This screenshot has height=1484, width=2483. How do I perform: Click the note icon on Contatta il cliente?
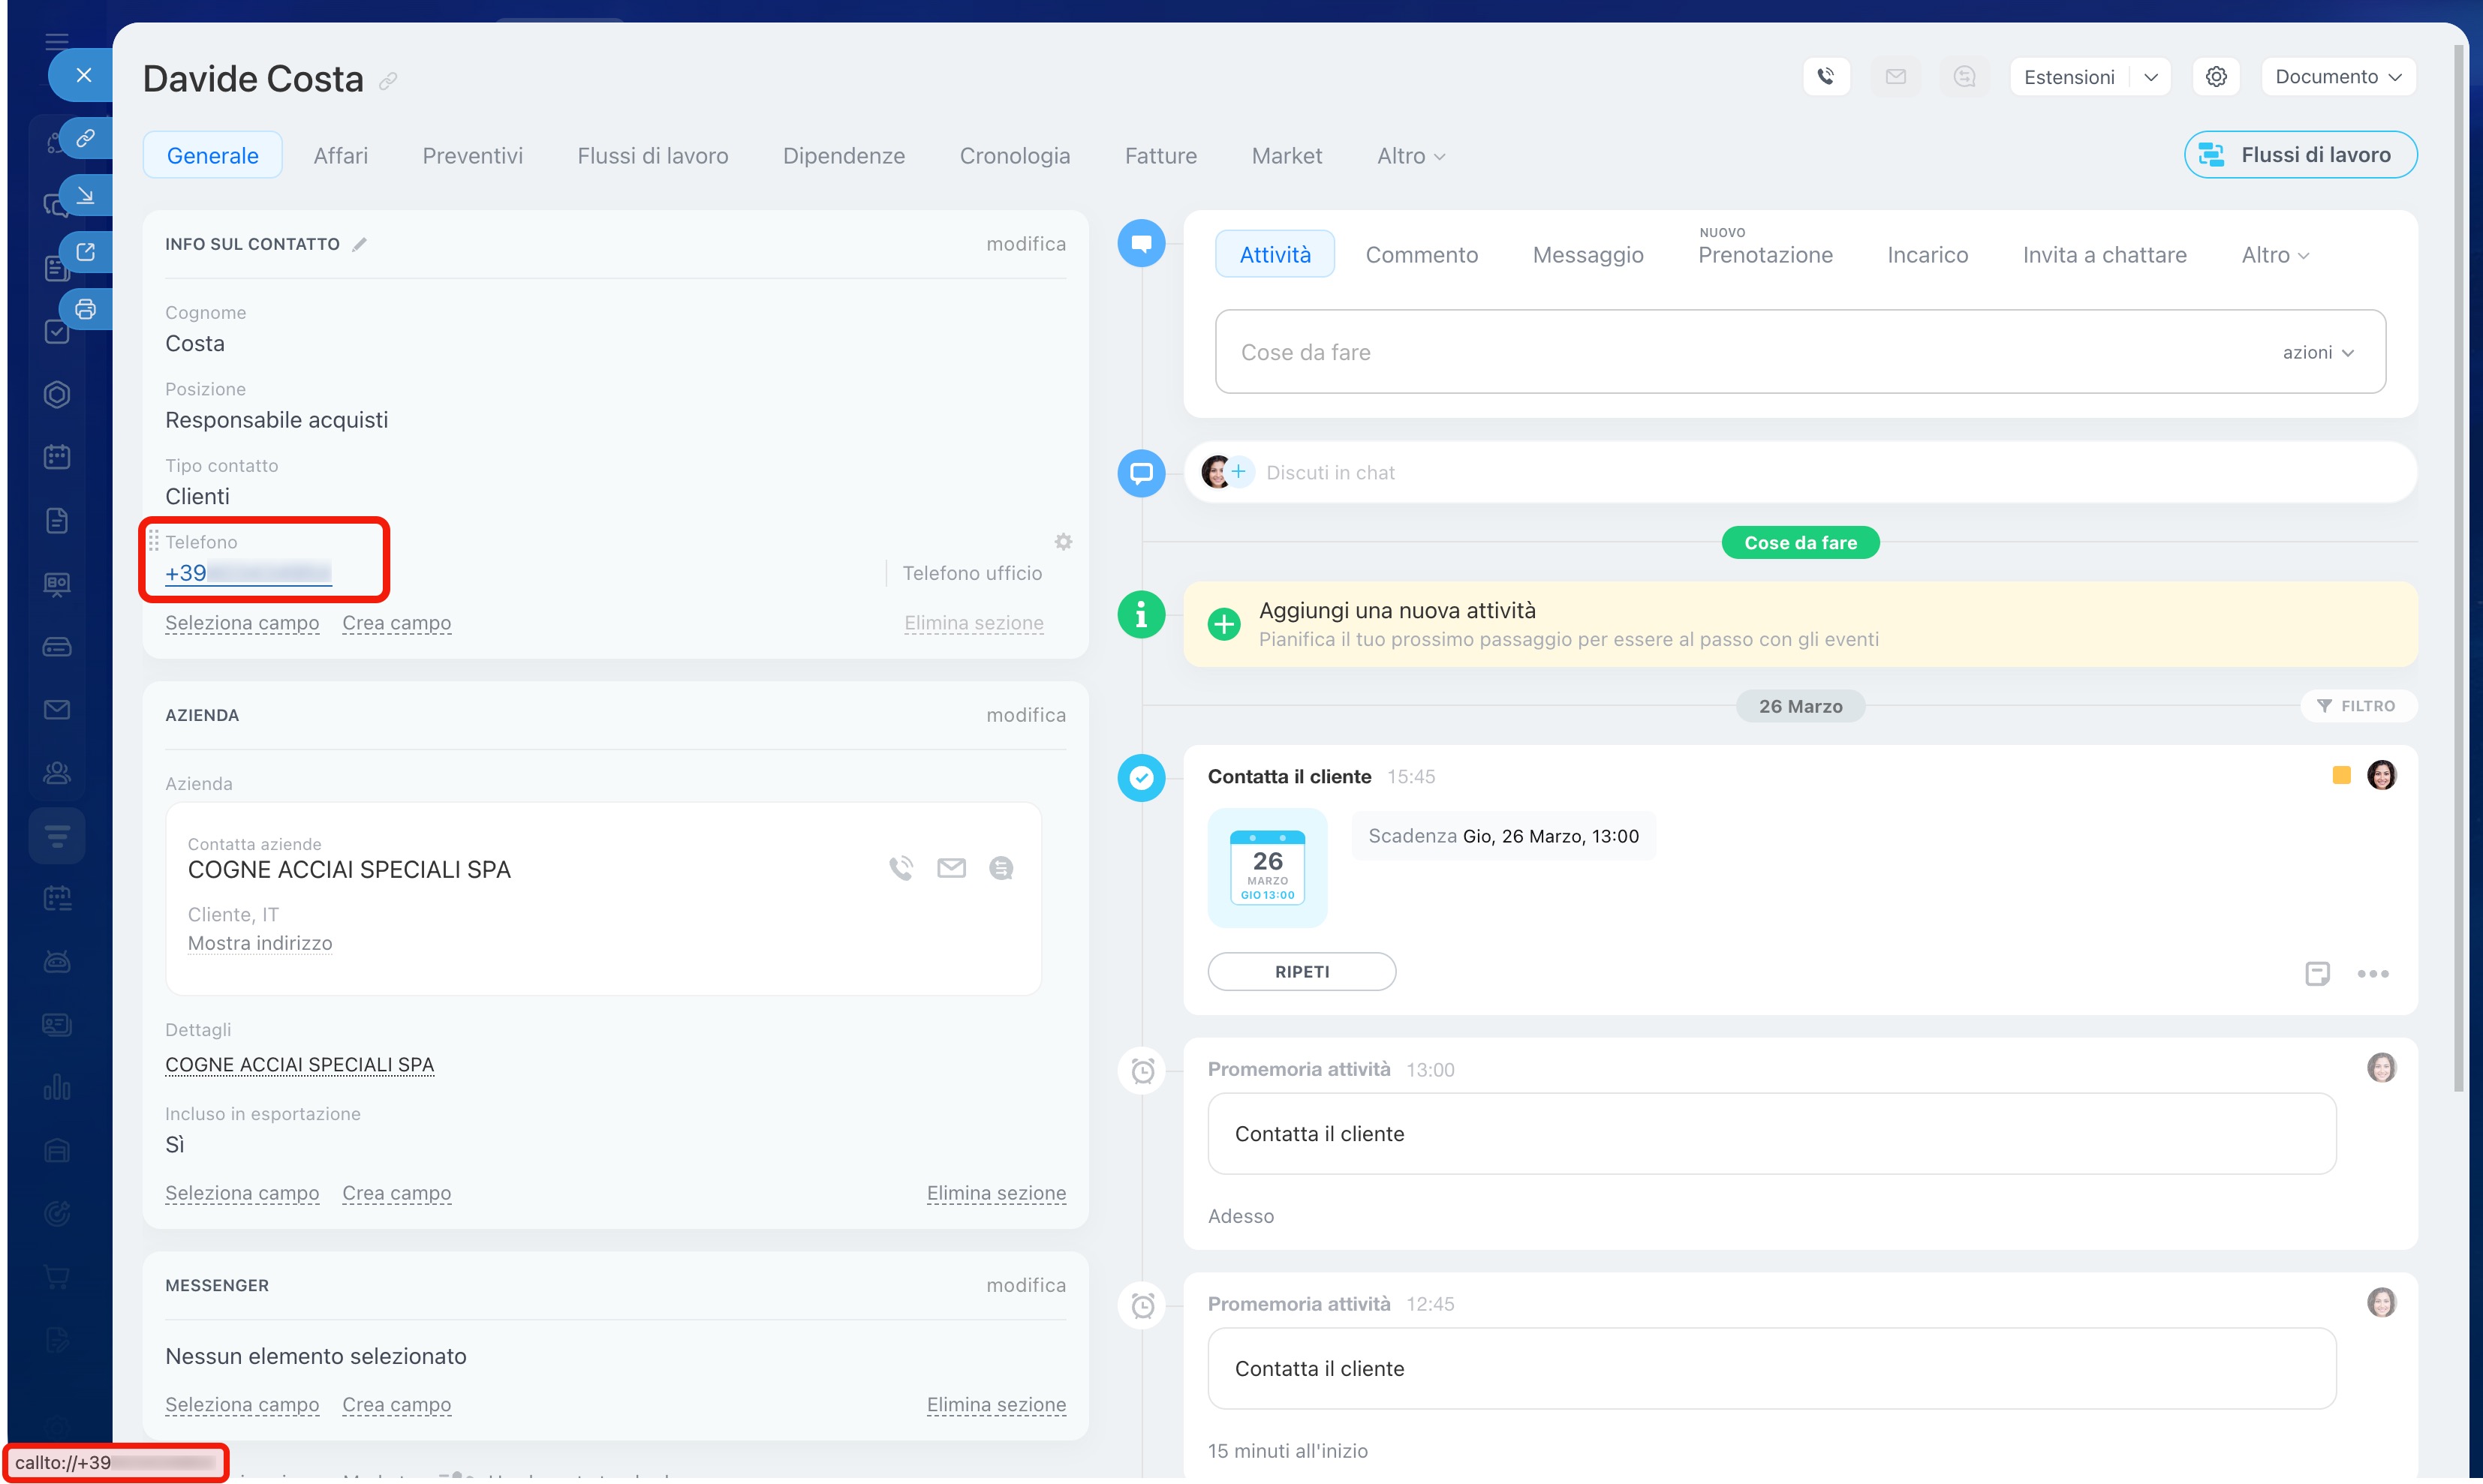point(2317,973)
